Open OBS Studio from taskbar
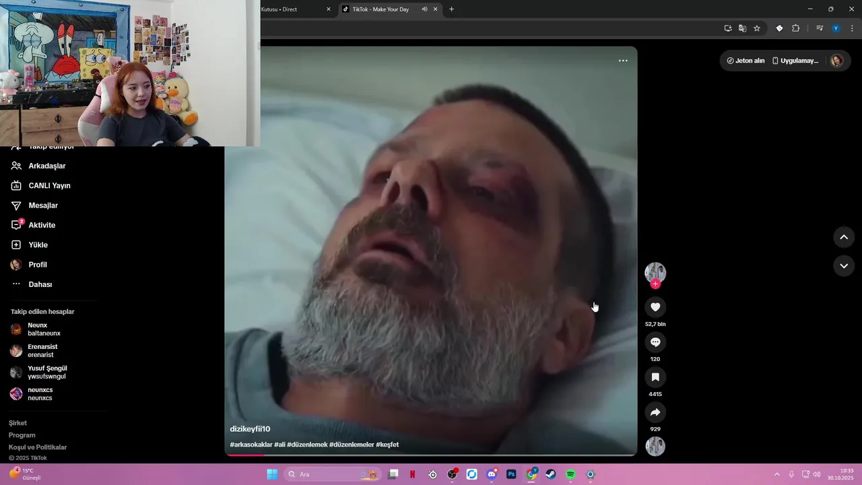The height and width of the screenshot is (485, 862). click(x=453, y=474)
